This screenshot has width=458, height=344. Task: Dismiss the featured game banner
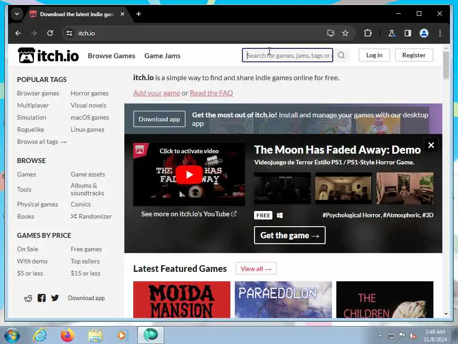pyautogui.click(x=431, y=145)
